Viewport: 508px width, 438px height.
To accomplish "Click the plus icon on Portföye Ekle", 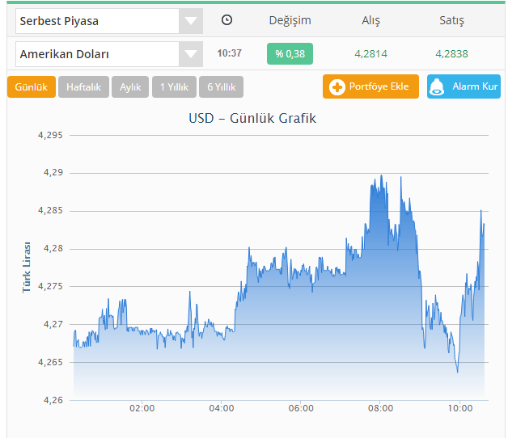I will 337,86.
